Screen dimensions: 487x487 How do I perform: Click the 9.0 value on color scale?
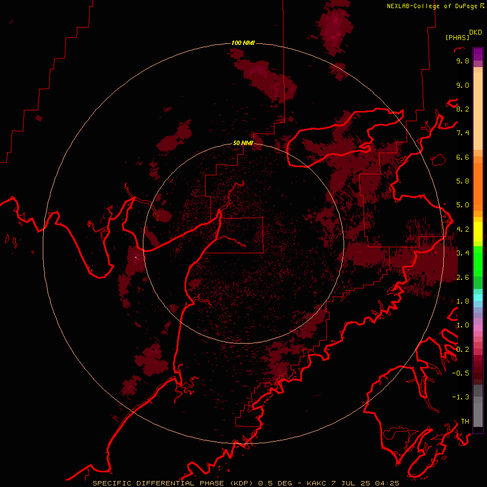[463, 85]
